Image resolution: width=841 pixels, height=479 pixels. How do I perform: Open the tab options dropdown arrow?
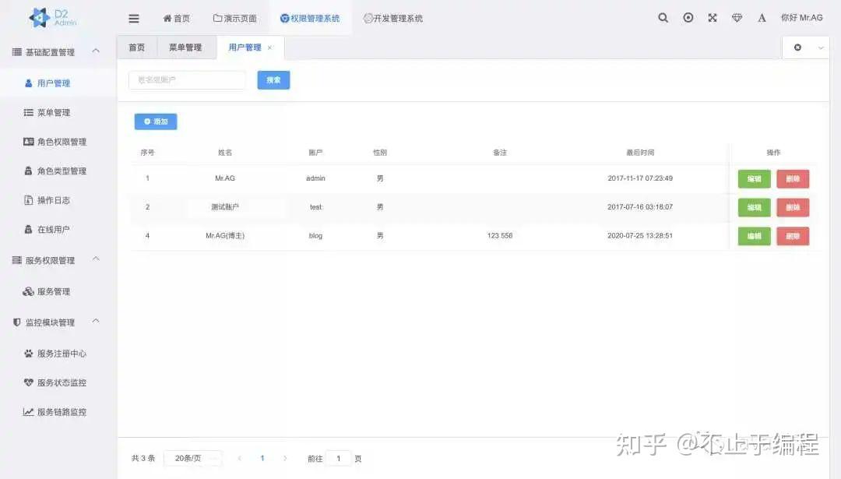(x=821, y=48)
